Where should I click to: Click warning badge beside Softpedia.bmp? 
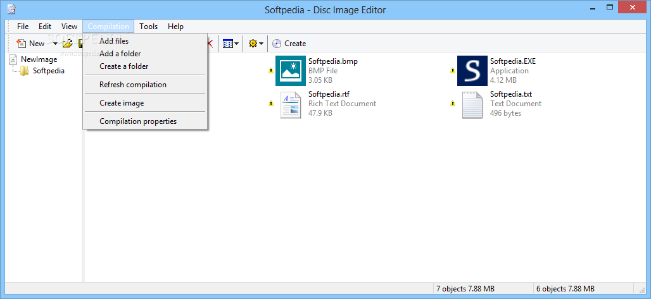(x=270, y=71)
